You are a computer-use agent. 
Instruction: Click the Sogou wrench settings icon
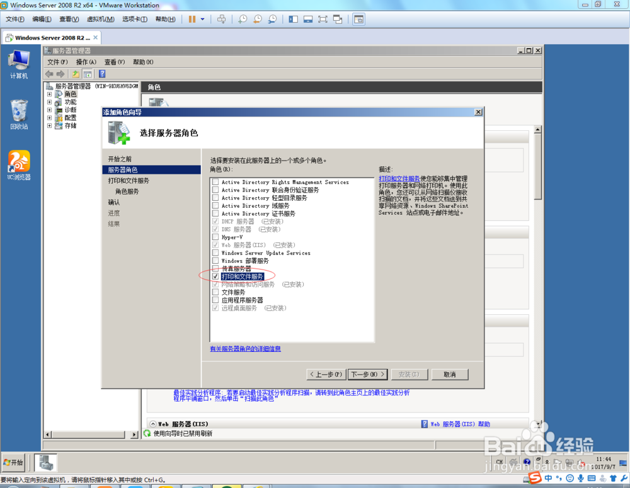click(624, 478)
